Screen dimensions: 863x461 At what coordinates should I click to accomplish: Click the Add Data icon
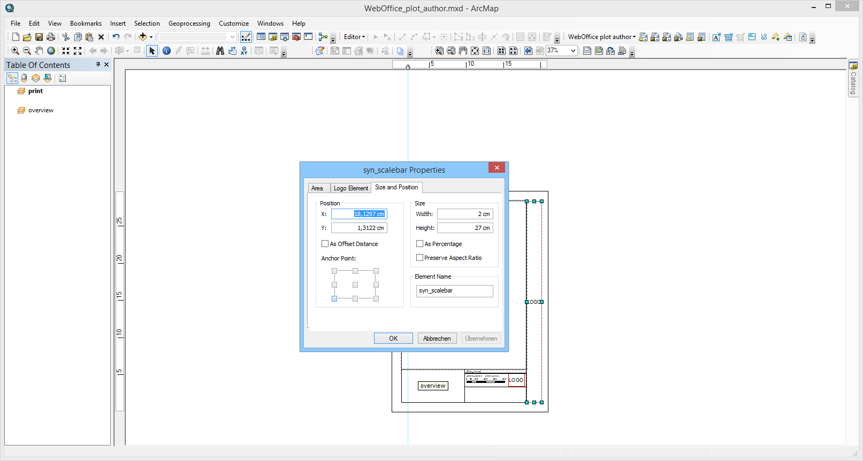point(142,37)
